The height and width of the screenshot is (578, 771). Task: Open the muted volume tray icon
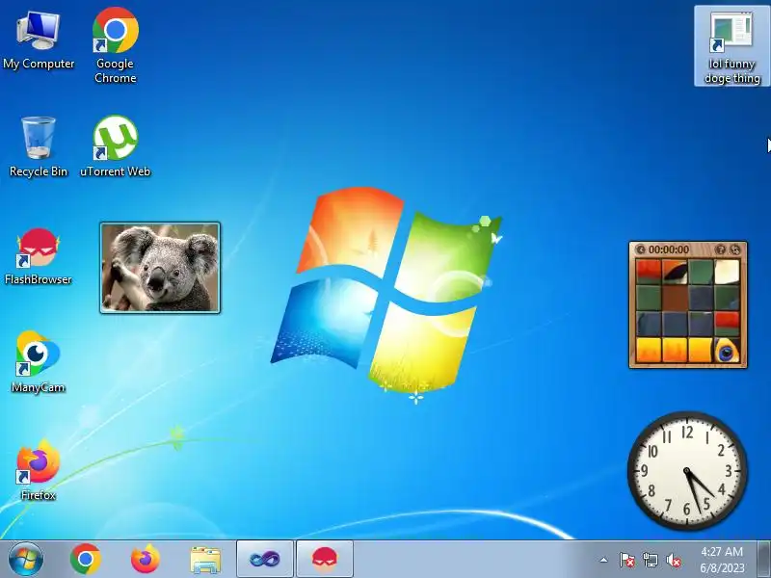point(674,560)
